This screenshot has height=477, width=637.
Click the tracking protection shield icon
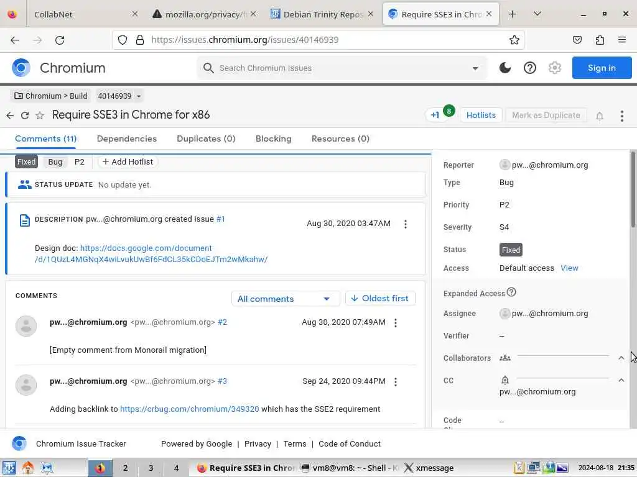tap(123, 40)
